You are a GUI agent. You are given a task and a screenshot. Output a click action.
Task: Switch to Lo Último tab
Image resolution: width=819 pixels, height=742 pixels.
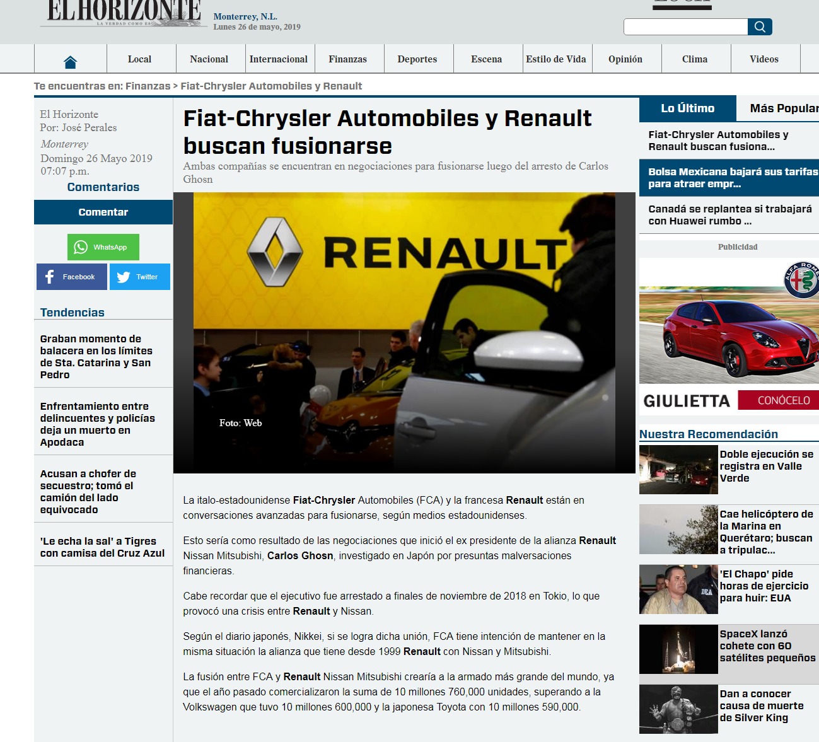(688, 108)
